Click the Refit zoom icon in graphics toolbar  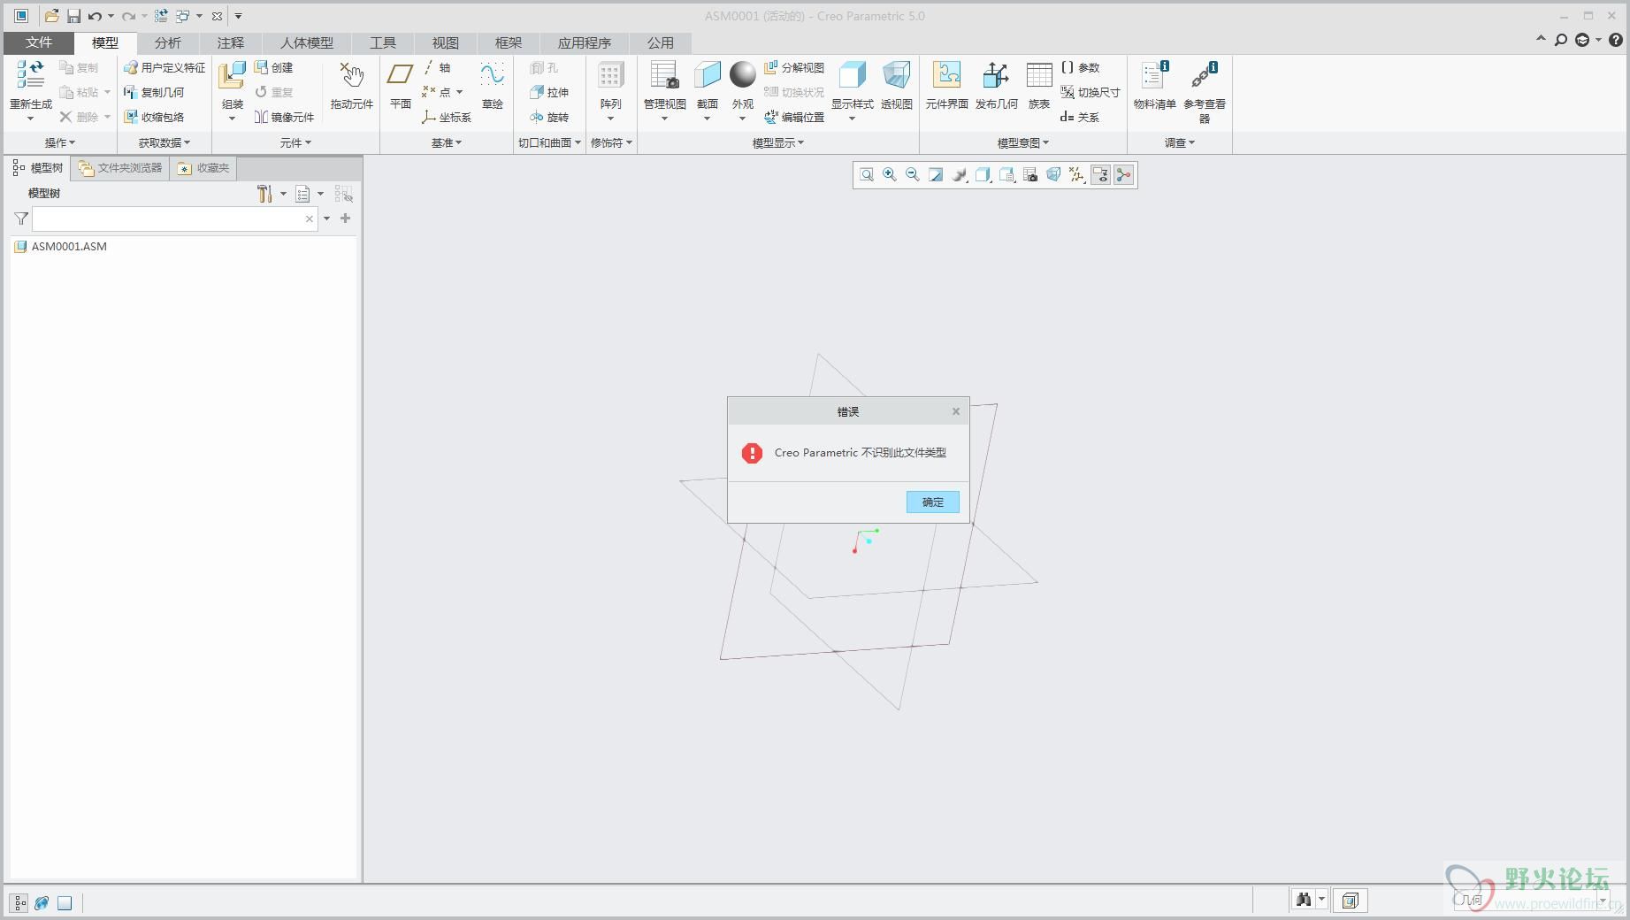[867, 175]
